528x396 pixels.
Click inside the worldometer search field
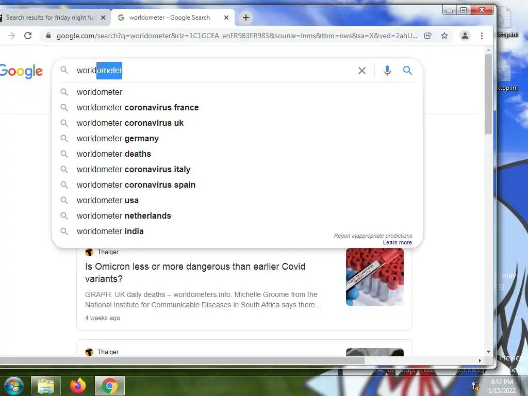point(216,70)
